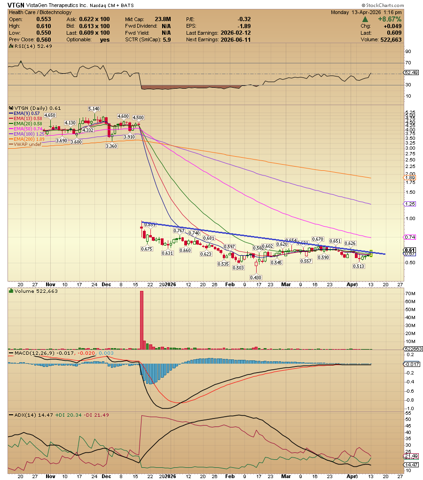Click the EPS -1.89 value
The image size is (423, 480).
244,26
